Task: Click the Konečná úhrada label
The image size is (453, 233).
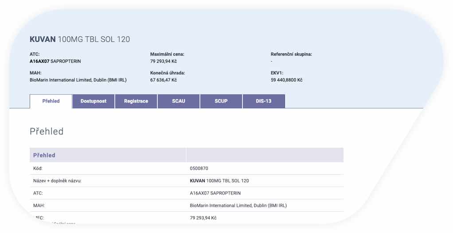Action: [x=168, y=73]
